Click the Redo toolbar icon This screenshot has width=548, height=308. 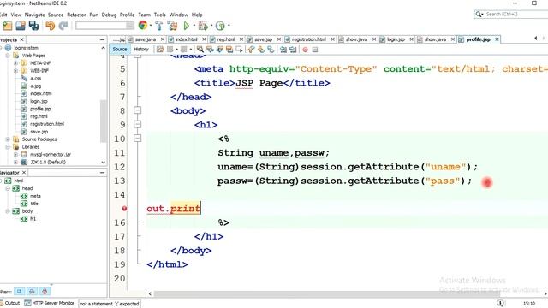63,26
